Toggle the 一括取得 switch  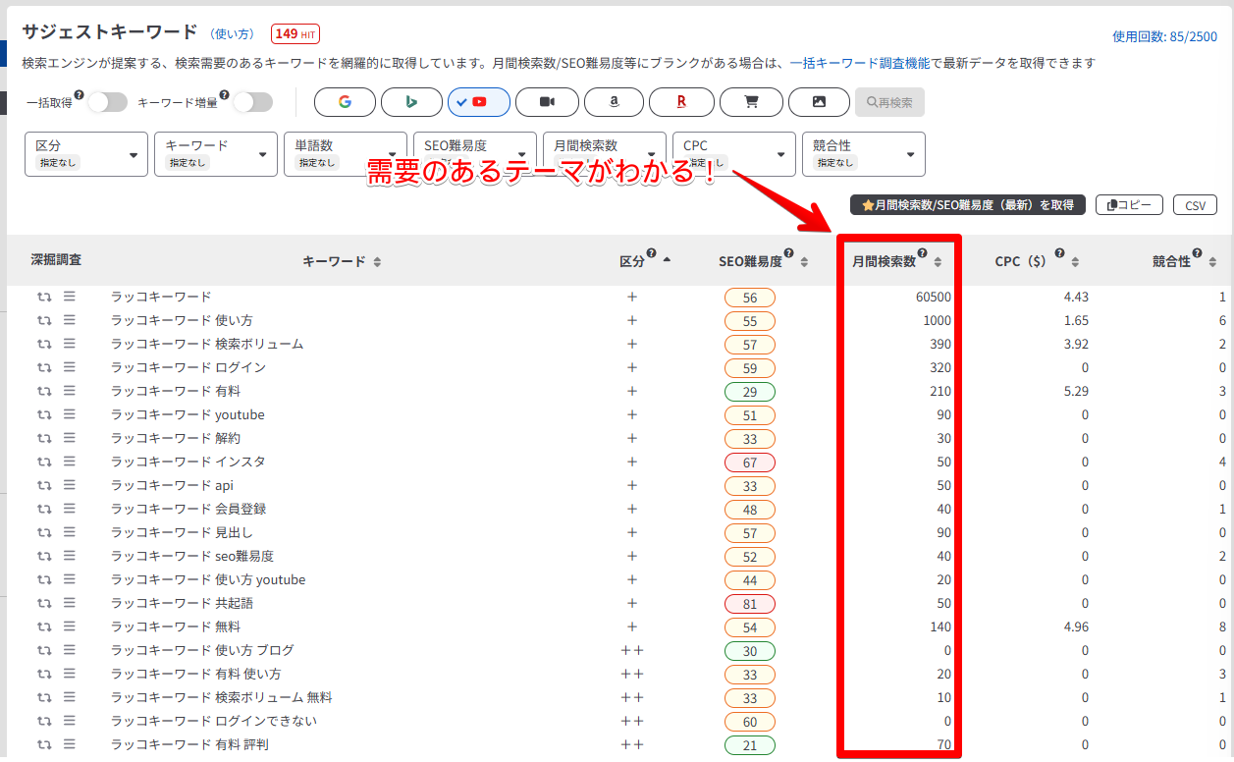tap(107, 102)
